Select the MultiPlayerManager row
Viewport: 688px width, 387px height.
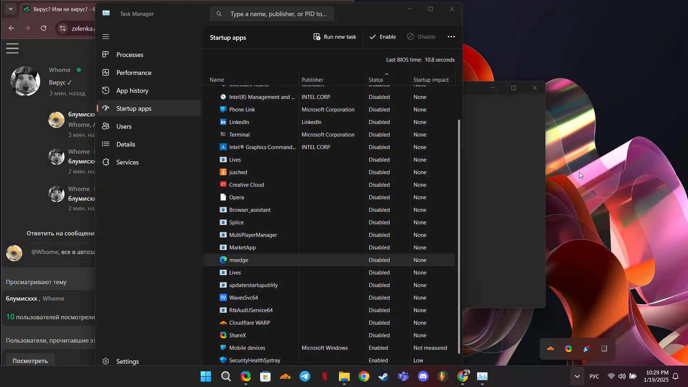(329, 235)
